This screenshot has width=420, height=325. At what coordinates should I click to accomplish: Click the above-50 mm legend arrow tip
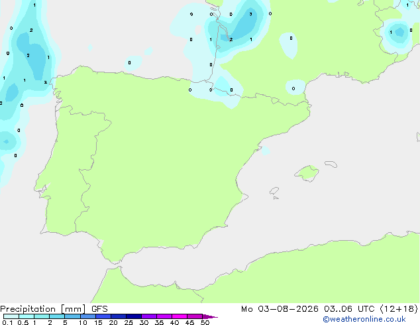click(x=210, y=316)
